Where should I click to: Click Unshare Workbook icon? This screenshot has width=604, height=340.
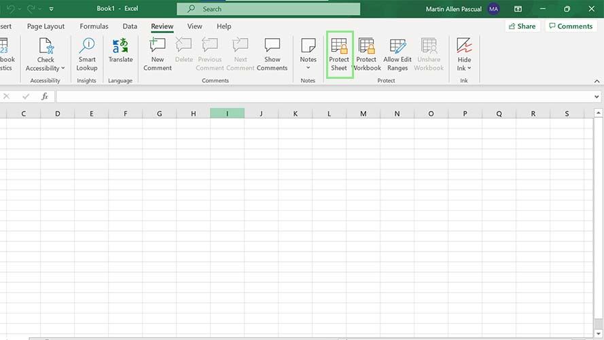point(429,46)
